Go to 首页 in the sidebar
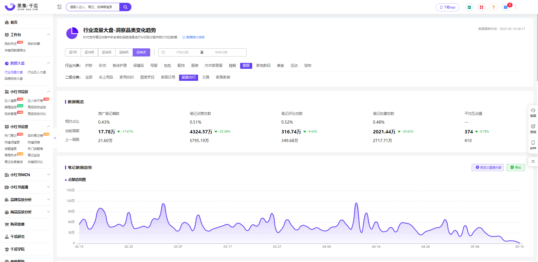Image resolution: width=538 pixels, height=262 pixels. pyautogui.click(x=14, y=22)
